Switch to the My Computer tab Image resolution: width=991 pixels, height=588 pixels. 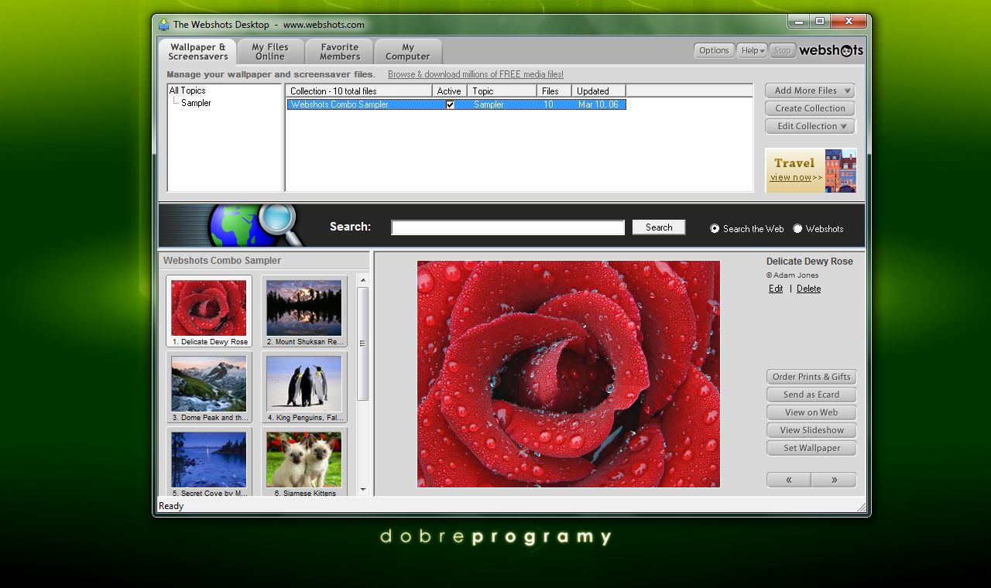coord(408,51)
